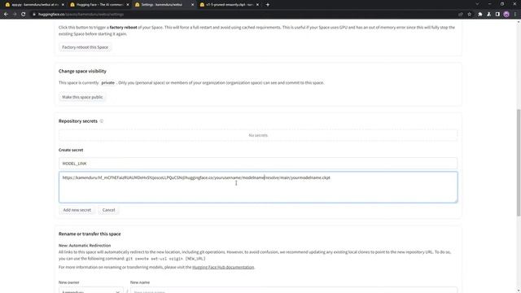Switch to the Settings kamenduru/webui tab
Screen dimensions: 521x293
164,5
